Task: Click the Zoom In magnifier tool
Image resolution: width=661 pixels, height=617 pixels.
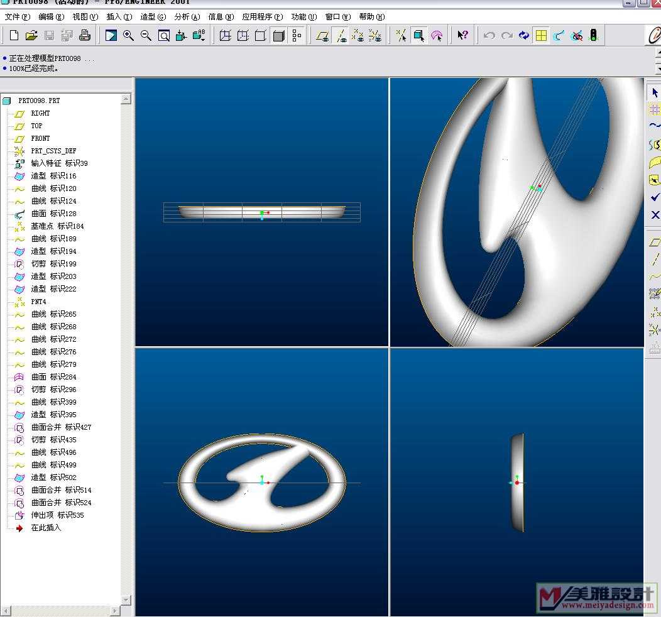Action: pos(129,36)
